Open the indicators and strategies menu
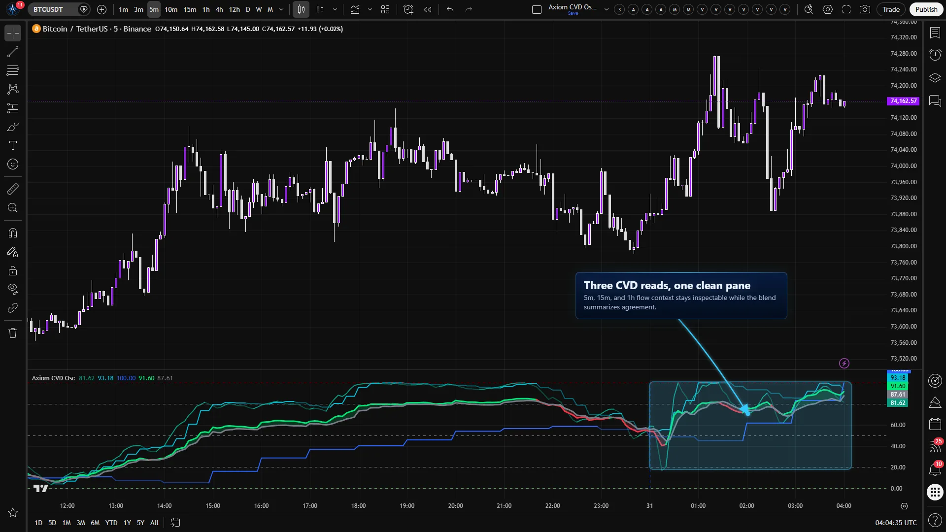The height and width of the screenshot is (532, 946). coord(355,9)
